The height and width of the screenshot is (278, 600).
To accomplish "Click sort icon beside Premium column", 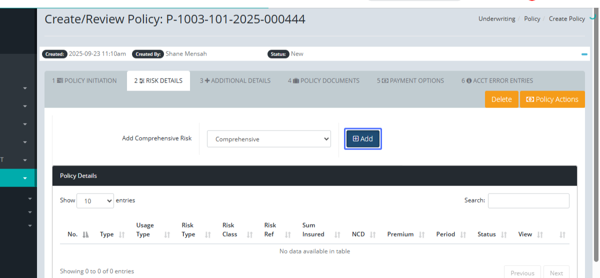I will (x=422, y=234).
